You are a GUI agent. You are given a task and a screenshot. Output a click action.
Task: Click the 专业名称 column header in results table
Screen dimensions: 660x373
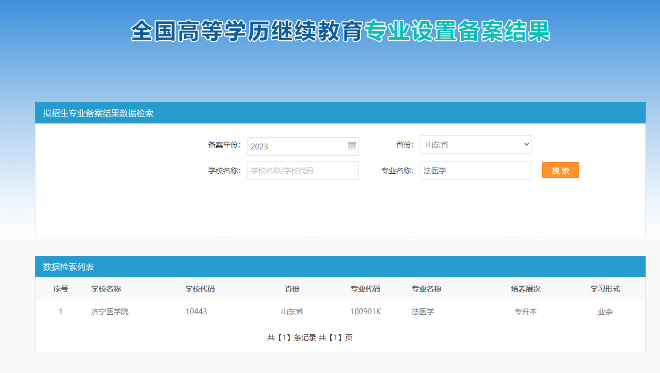click(426, 289)
